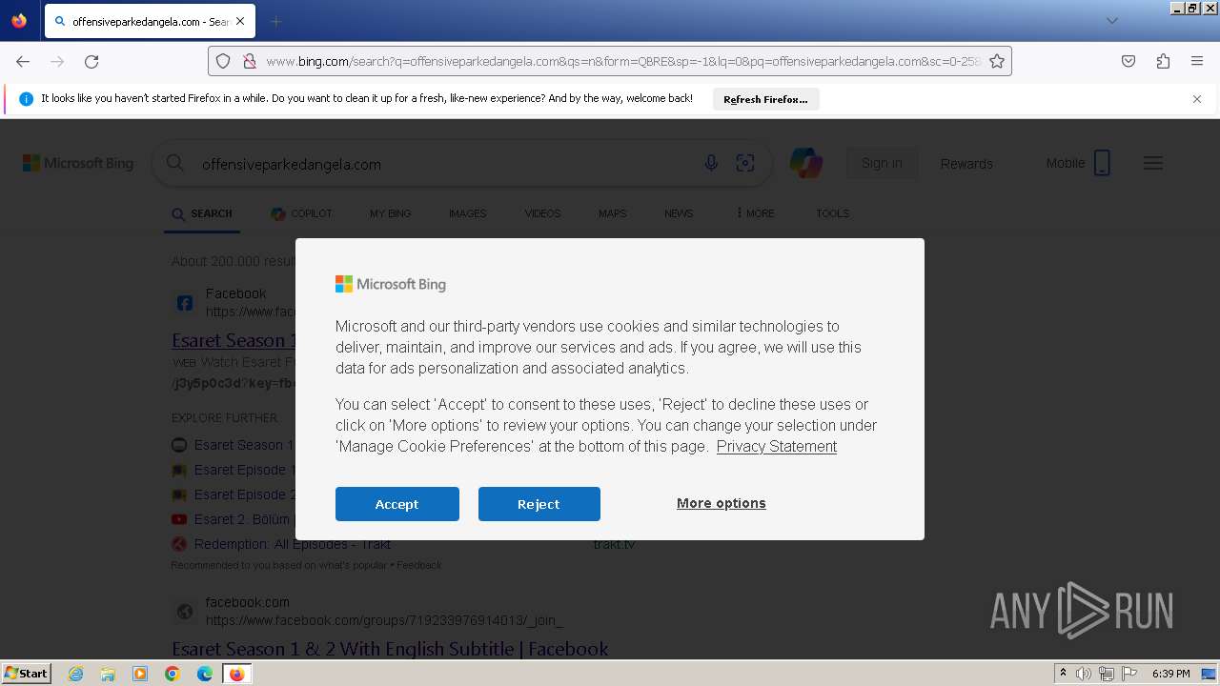1220x686 pixels.
Task: Open the Esaret Season 1 & 2 Facebook result
Action: [390, 649]
